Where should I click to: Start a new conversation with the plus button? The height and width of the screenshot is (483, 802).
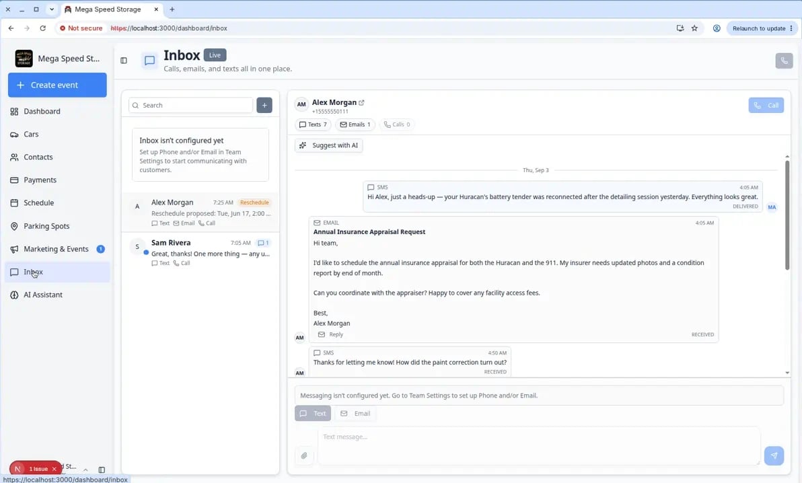pos(264,105)
